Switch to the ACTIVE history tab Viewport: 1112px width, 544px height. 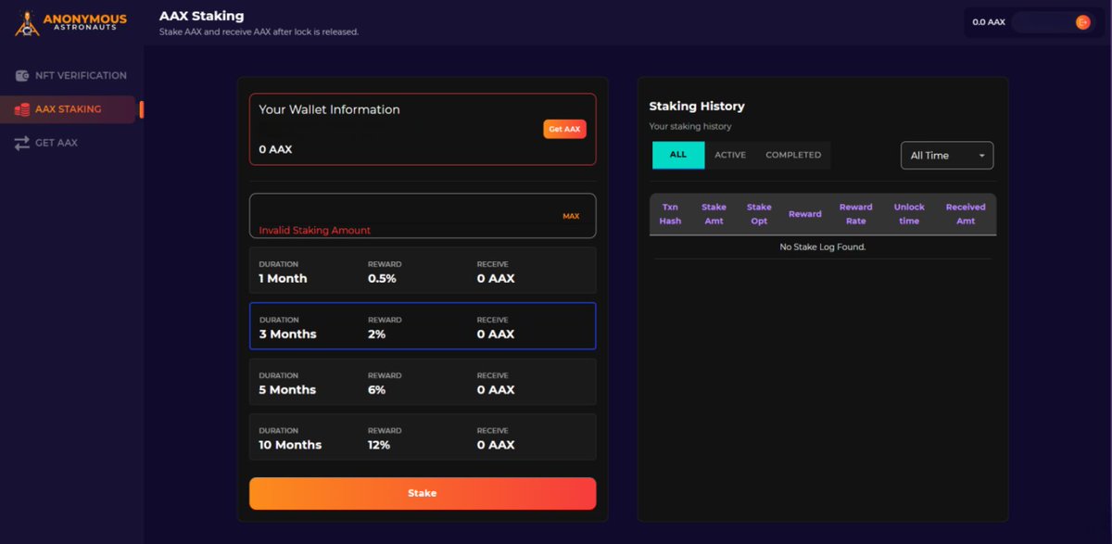pyautogui.click(x=730, y=155)
